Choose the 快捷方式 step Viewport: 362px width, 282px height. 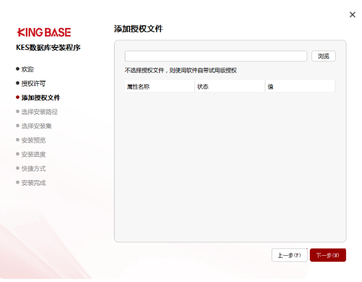33,168
